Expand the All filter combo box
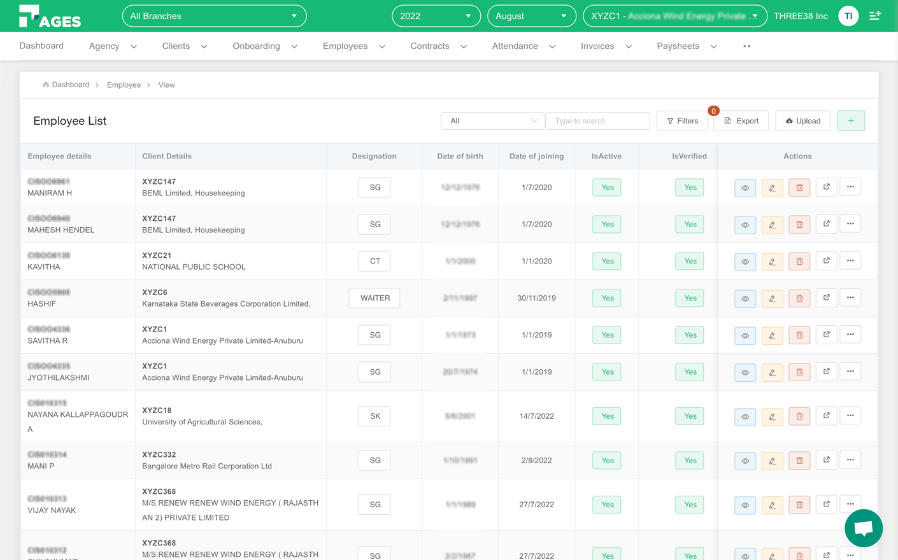 coord(492,121)
